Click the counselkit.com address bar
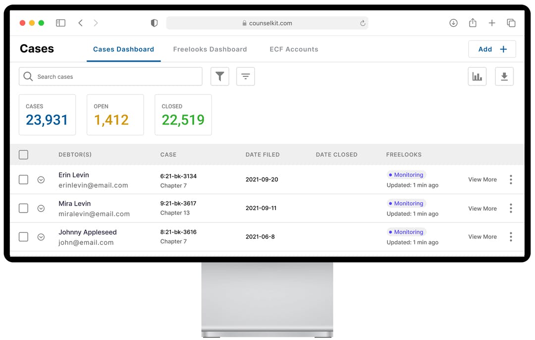This screenshot has width=535, height=340. [x=267, y=23]
